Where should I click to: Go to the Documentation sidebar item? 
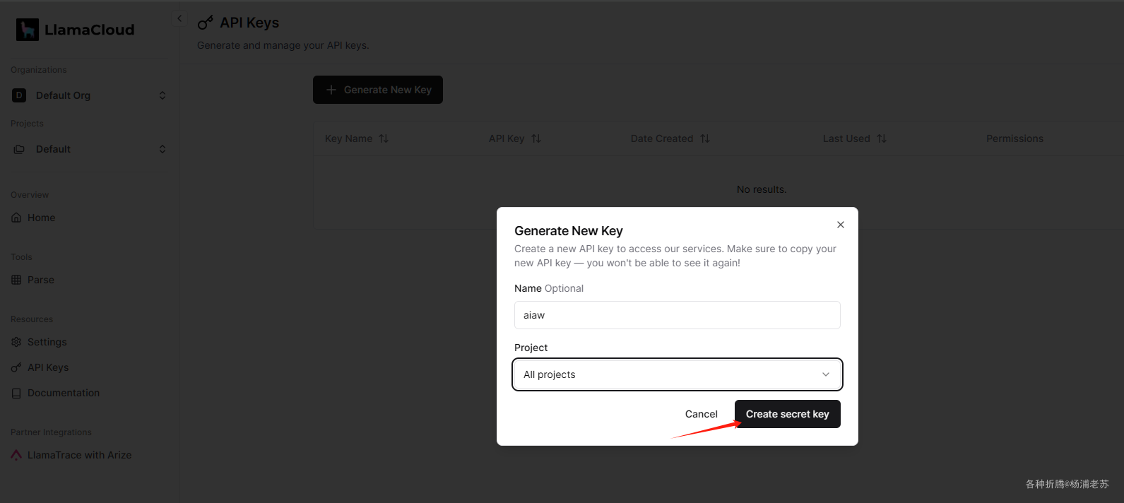point(64,393)
